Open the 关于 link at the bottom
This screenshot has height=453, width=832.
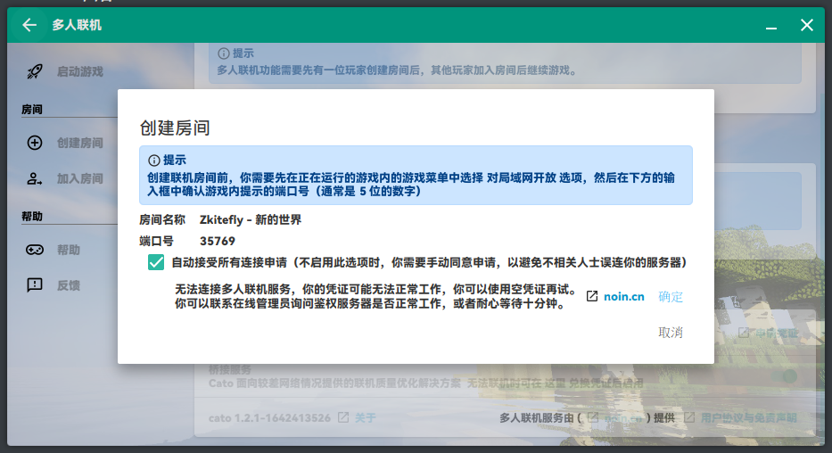pos(366,417)
